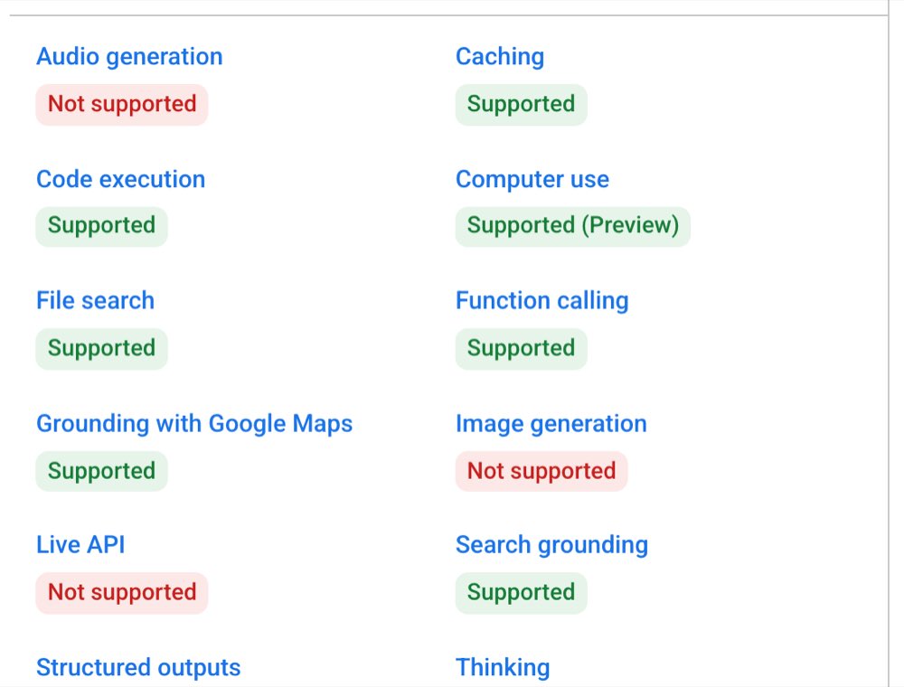Click Supported badge under Caching
This screenshot has height=687, width=904.
coord(522,104)
